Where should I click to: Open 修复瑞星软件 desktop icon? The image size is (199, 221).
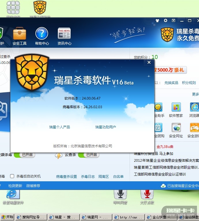pyautogui.click(x=13, y=197)
